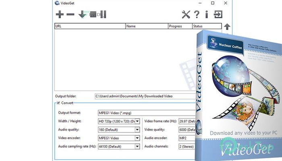Open the Audio sampling rate dropdown

pyautogui.click(x=137, y=147)
